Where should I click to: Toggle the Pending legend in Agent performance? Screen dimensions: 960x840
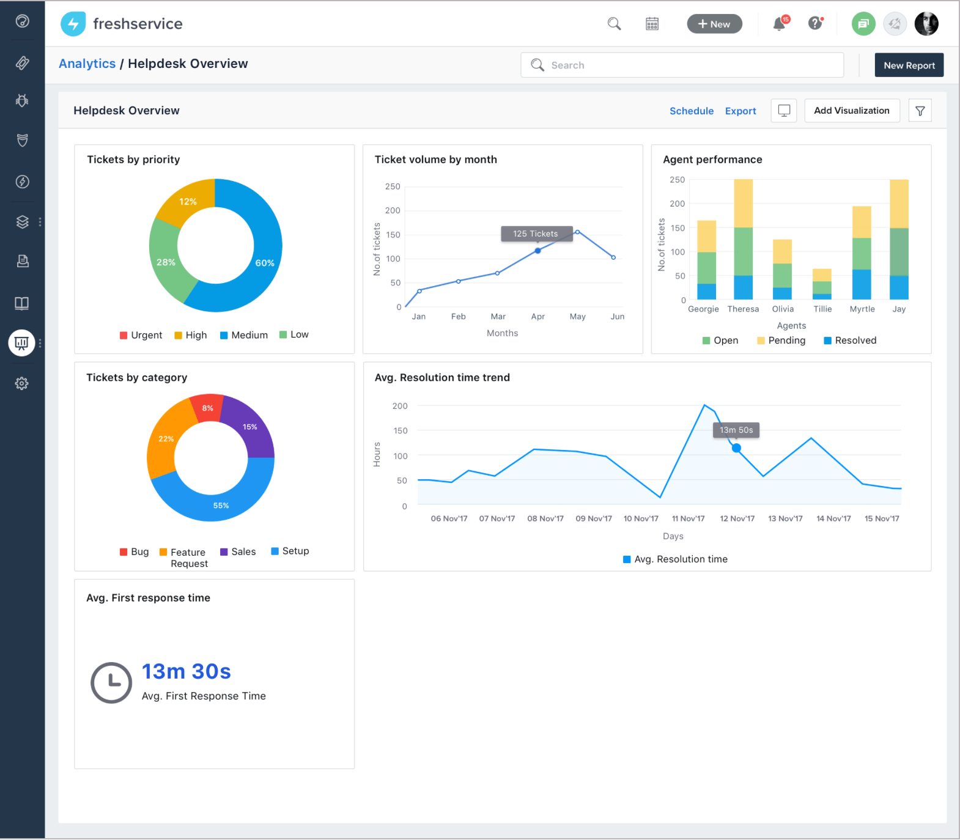pos(781,341)
